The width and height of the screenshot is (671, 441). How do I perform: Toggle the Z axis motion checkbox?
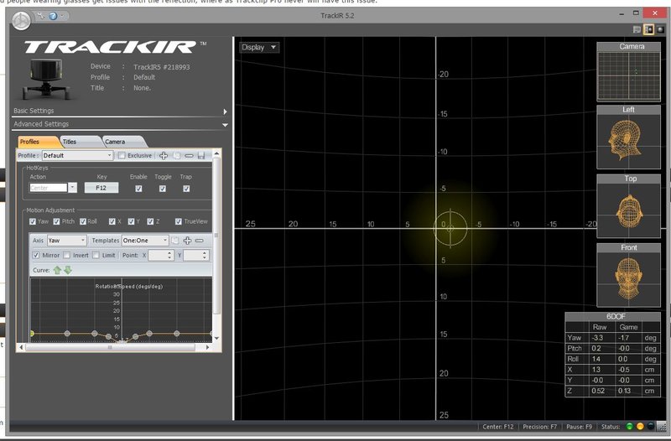150,221
